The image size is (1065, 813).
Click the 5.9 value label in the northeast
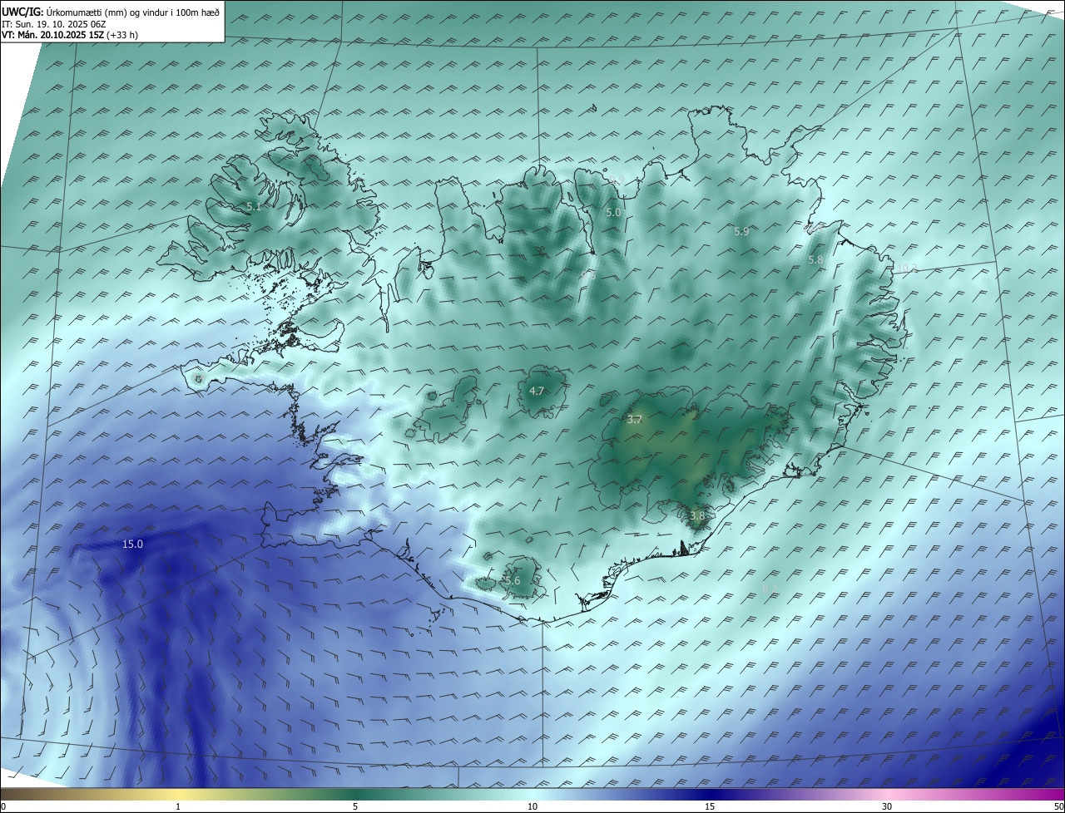(x=741, y=232)
